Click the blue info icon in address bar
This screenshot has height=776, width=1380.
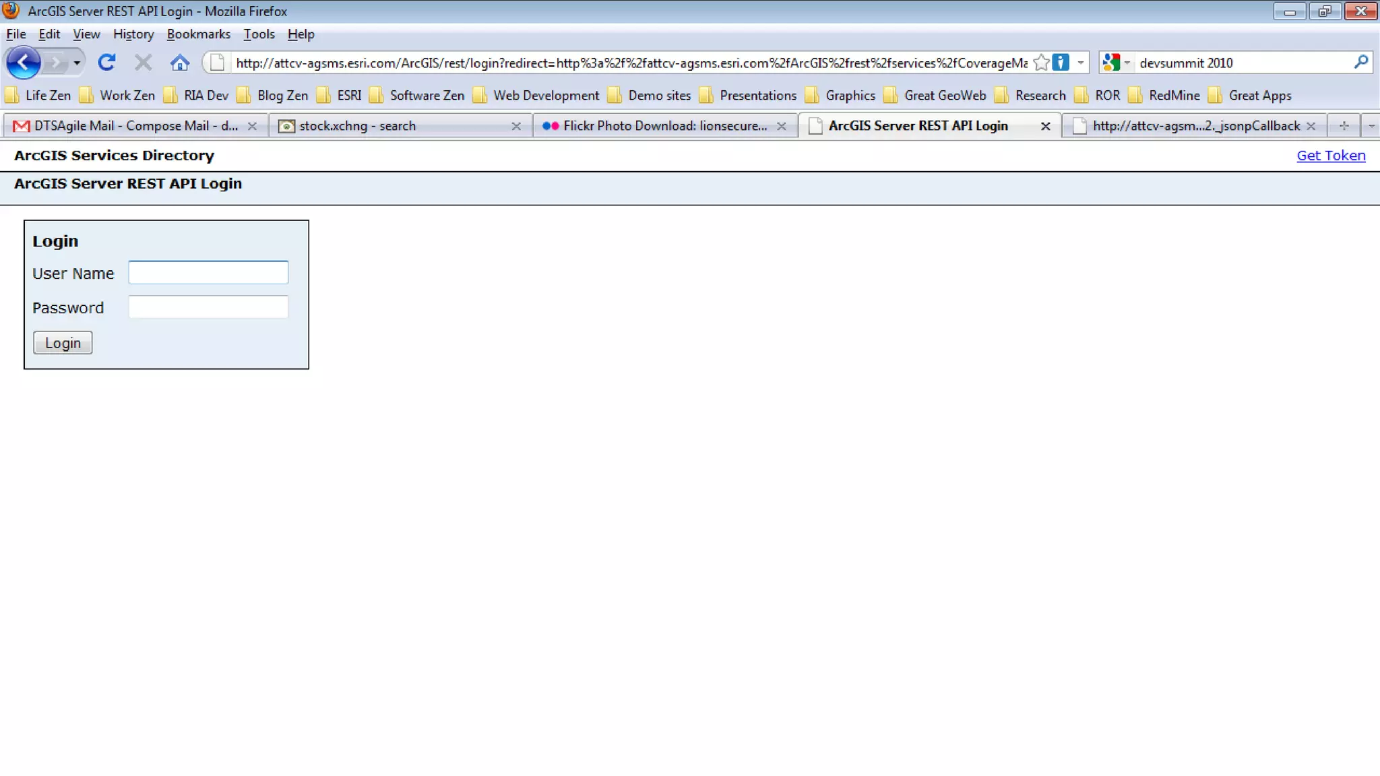tap(1061, 63)
